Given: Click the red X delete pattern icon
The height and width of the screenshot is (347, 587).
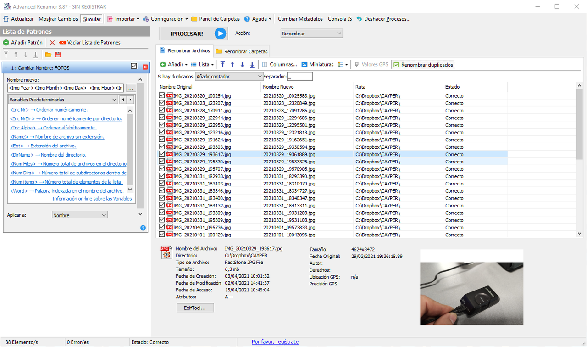Looking at the screenshot, I should point(52,42).
